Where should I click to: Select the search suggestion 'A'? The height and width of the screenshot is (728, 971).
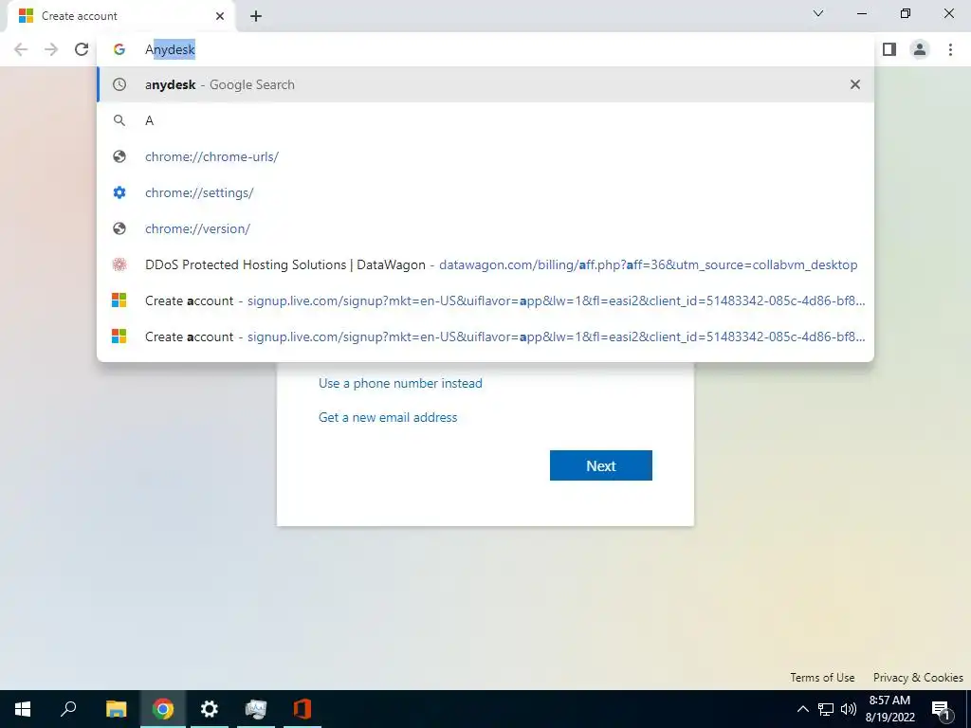(x=485, y=120)
